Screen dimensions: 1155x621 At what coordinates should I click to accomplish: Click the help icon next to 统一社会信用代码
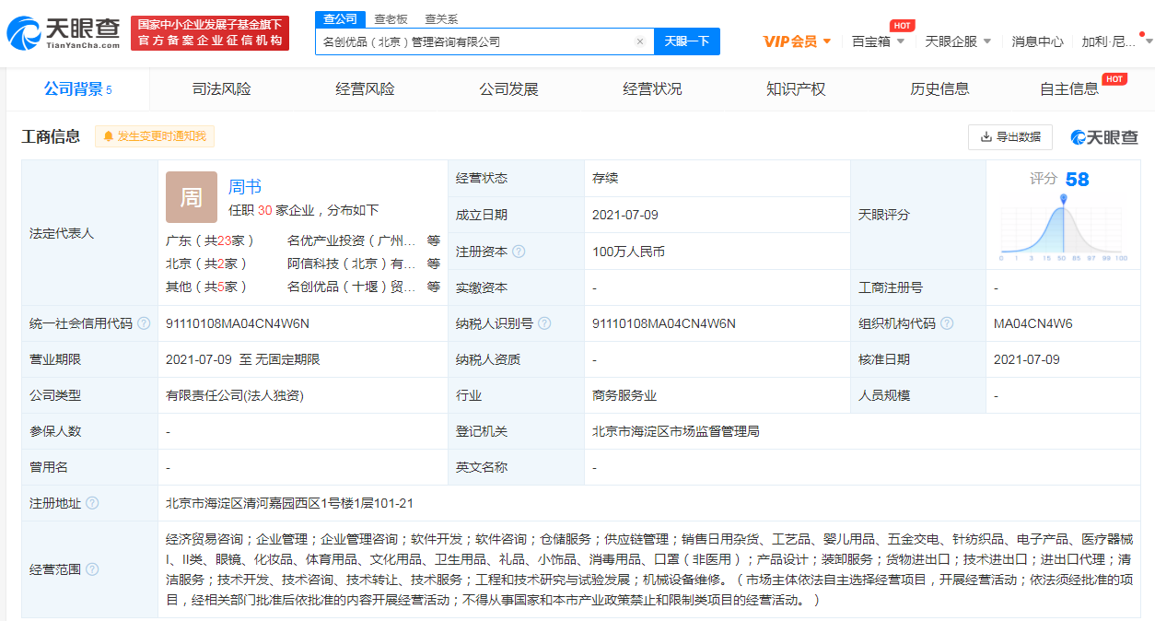(x=144, y=323)
